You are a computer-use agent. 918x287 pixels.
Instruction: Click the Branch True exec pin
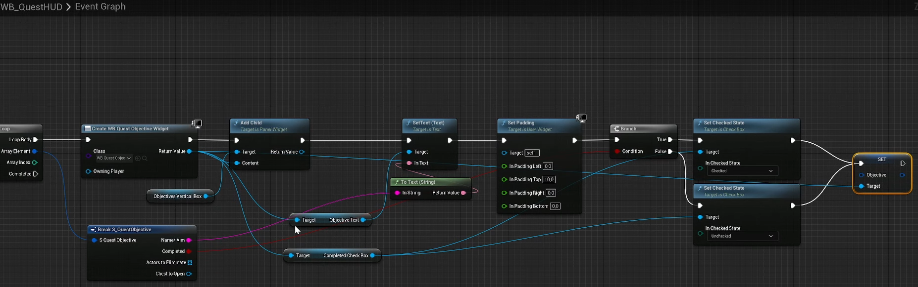click(670, 140)
